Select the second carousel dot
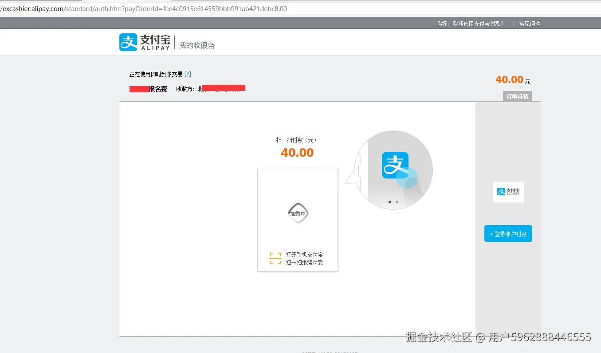Viewport: 601px width, 353px height. click(397, 202)
